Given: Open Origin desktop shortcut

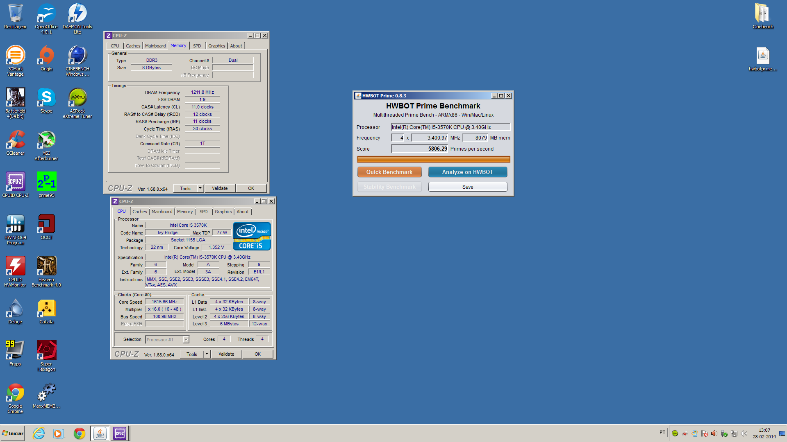Looking at the screenshot, I should pos(46,59).
